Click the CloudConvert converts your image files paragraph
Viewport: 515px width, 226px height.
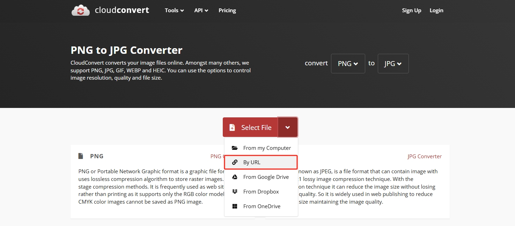pos(161,71)
